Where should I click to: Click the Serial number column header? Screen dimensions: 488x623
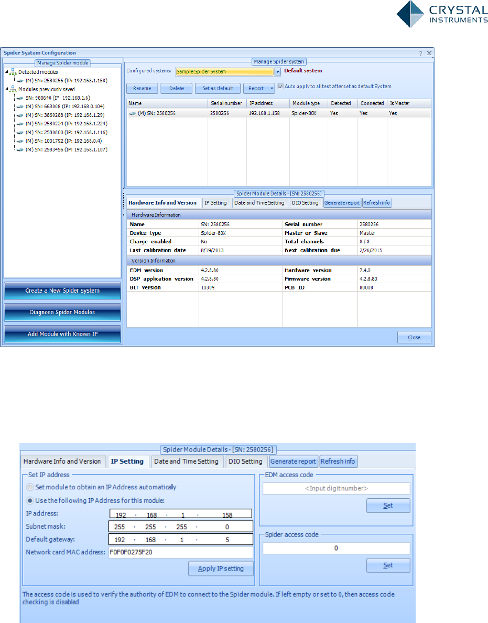(227, 103)
